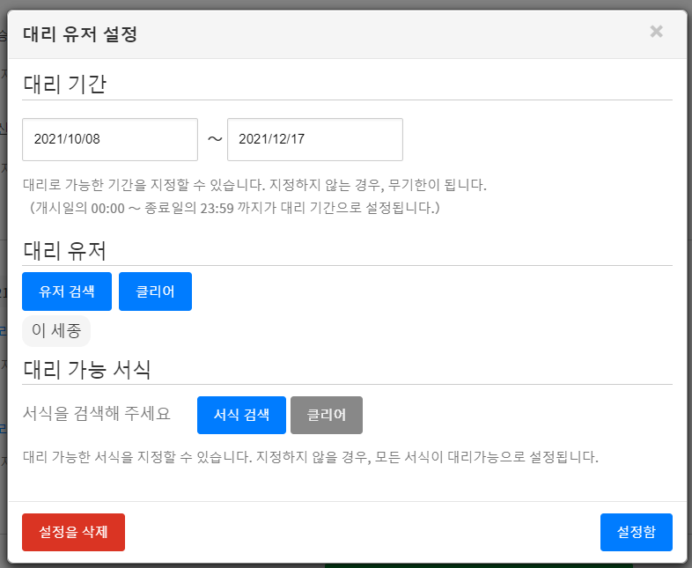Viewport: 692px width, 568px height.
Task: Click the gray 클리어 button for forms
Action: pos(326,415)
